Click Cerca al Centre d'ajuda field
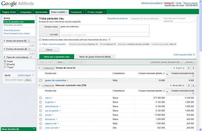This screenshot has width=202, height=131. pyautogui.click(x=14, y=80)
